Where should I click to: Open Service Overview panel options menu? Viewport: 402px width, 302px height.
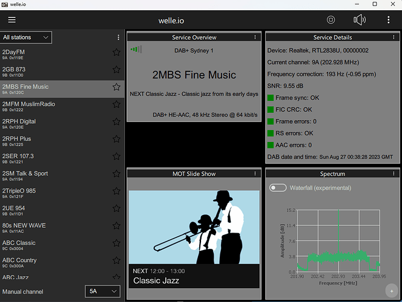tap(255, 37)
